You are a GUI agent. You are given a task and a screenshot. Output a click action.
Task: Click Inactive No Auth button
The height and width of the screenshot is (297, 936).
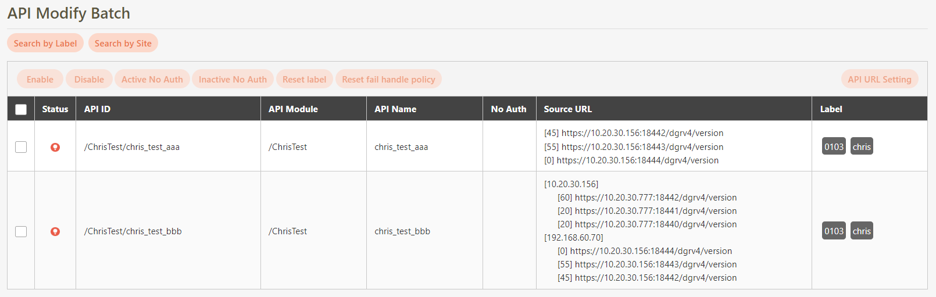233,79
